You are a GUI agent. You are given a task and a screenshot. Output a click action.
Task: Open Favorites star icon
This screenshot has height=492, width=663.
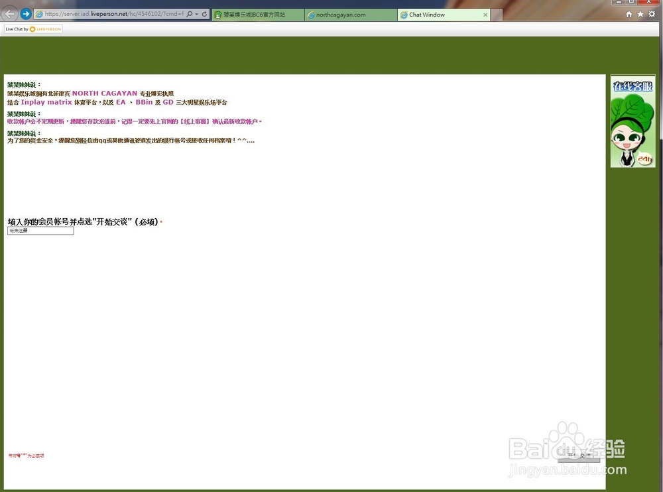[x=640, y=15]
